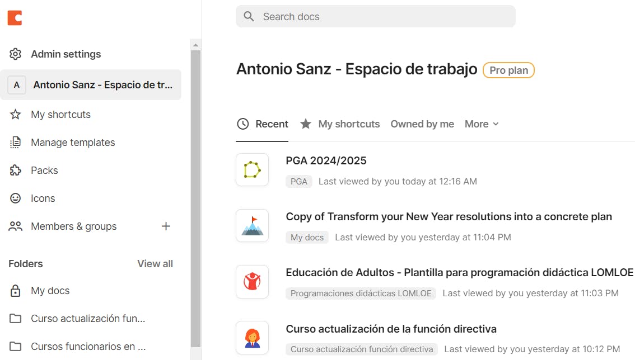Open Educación de Adultos Plantilla document title
This screenshot has width=635, height=360.
coord(460,272)
